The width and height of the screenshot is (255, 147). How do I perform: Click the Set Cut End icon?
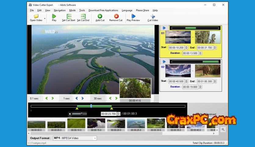[83, 16]
